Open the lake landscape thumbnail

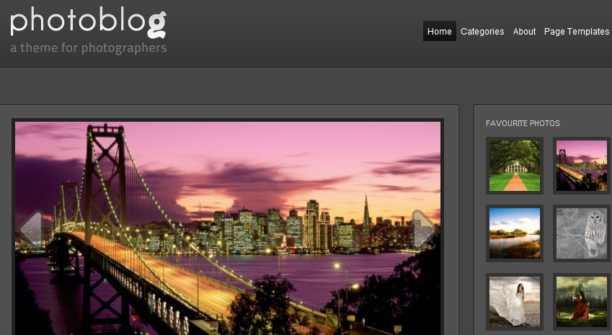515,233
